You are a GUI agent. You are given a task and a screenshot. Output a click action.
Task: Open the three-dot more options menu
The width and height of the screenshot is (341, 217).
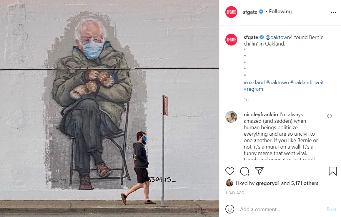(x=333, y=12)
